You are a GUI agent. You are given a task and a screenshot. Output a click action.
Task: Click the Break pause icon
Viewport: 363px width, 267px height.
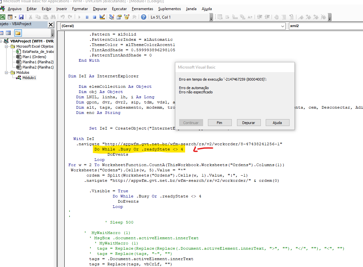87,17
